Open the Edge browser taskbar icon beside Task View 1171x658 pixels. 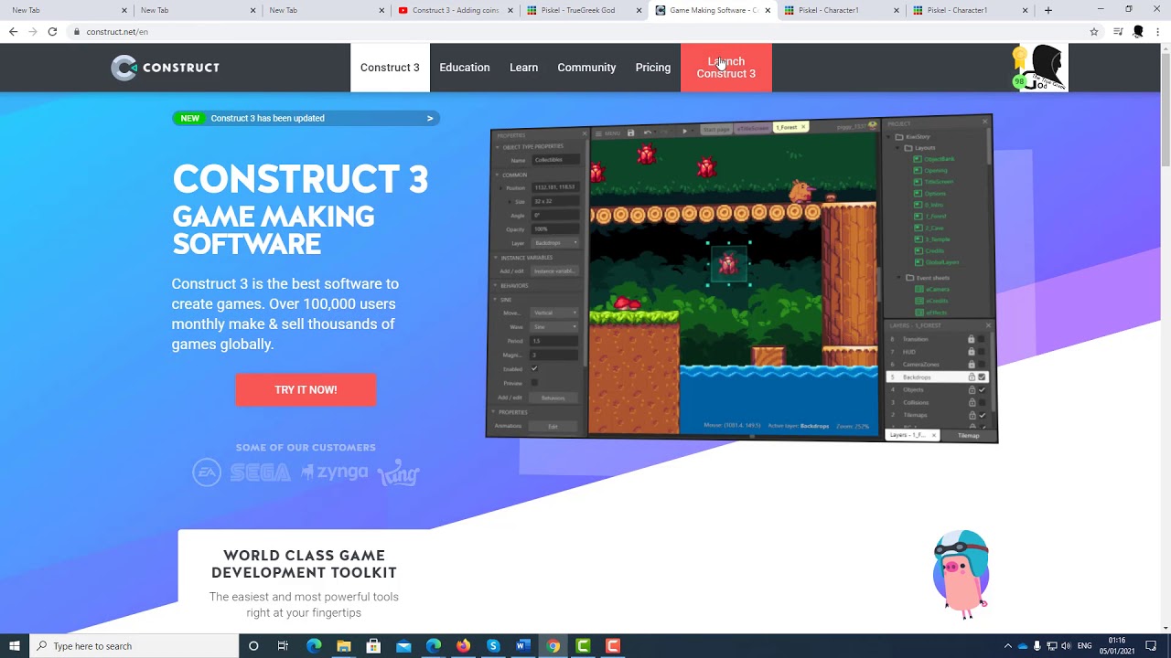point(314,646)
